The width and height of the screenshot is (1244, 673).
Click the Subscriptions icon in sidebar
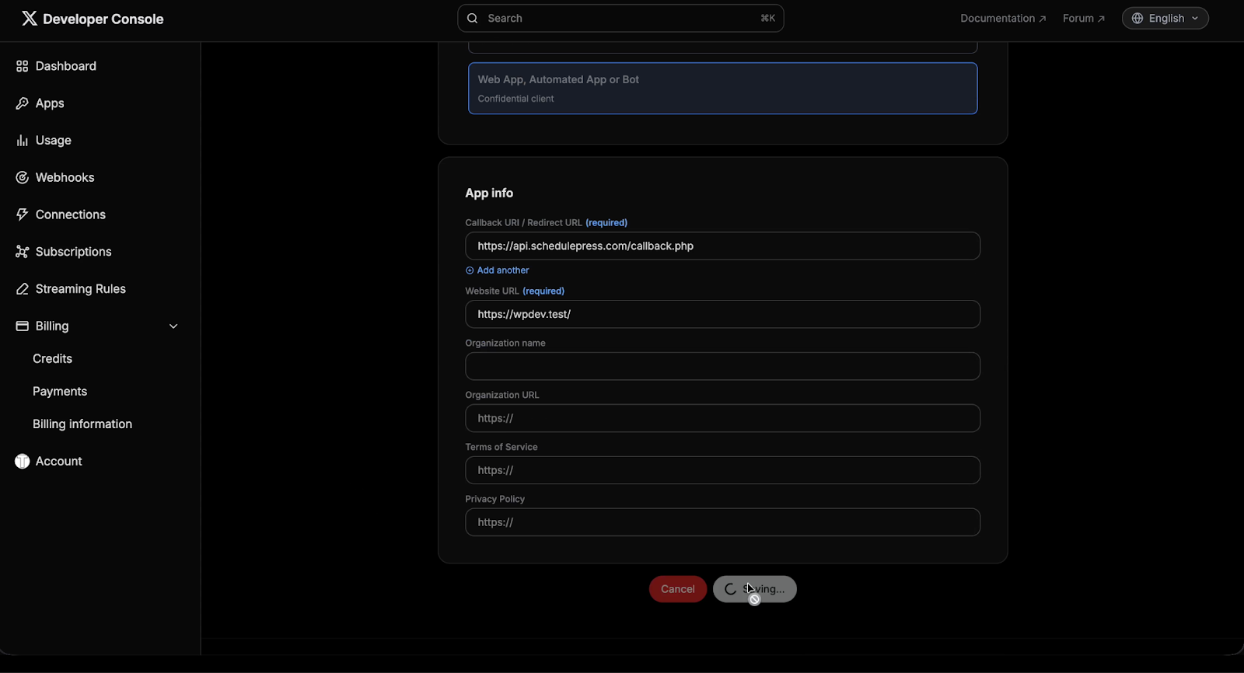23,252
